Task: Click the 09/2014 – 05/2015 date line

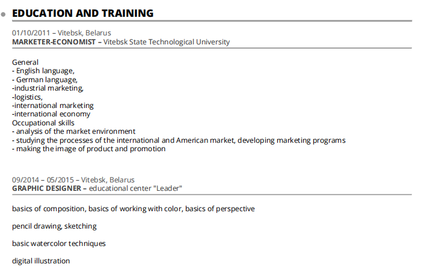Action: (73, 180)
